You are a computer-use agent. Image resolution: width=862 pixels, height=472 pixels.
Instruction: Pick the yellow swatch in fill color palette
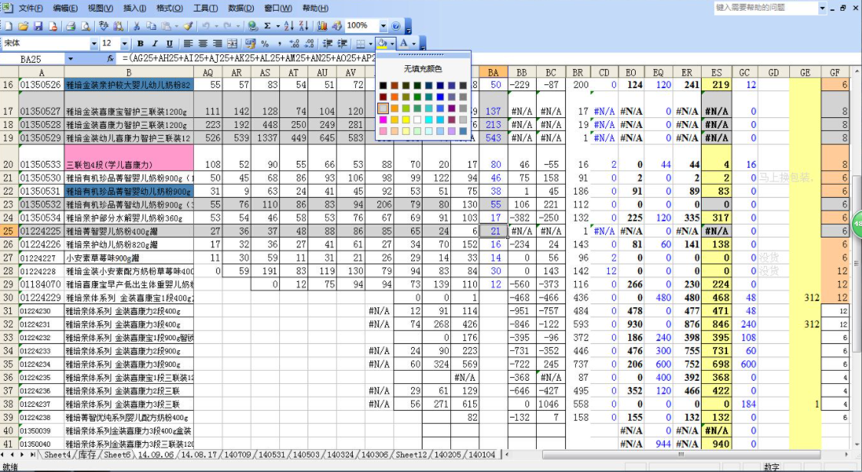coord(406,120)
